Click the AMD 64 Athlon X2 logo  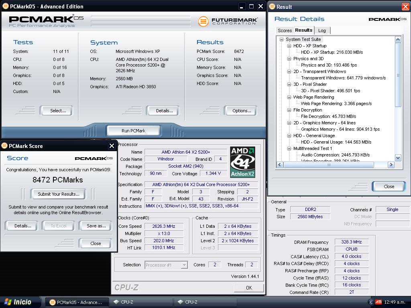point(242,162)
